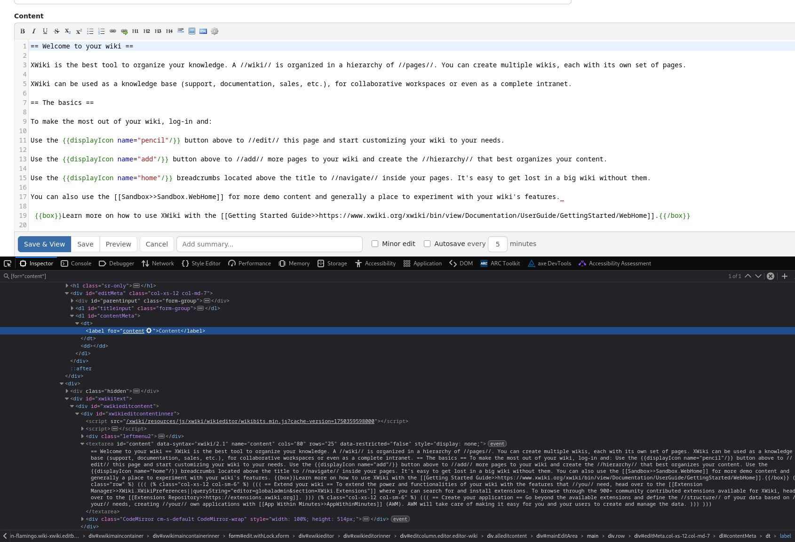
Task: Apply italic formatting
Action: pos(34,31)
